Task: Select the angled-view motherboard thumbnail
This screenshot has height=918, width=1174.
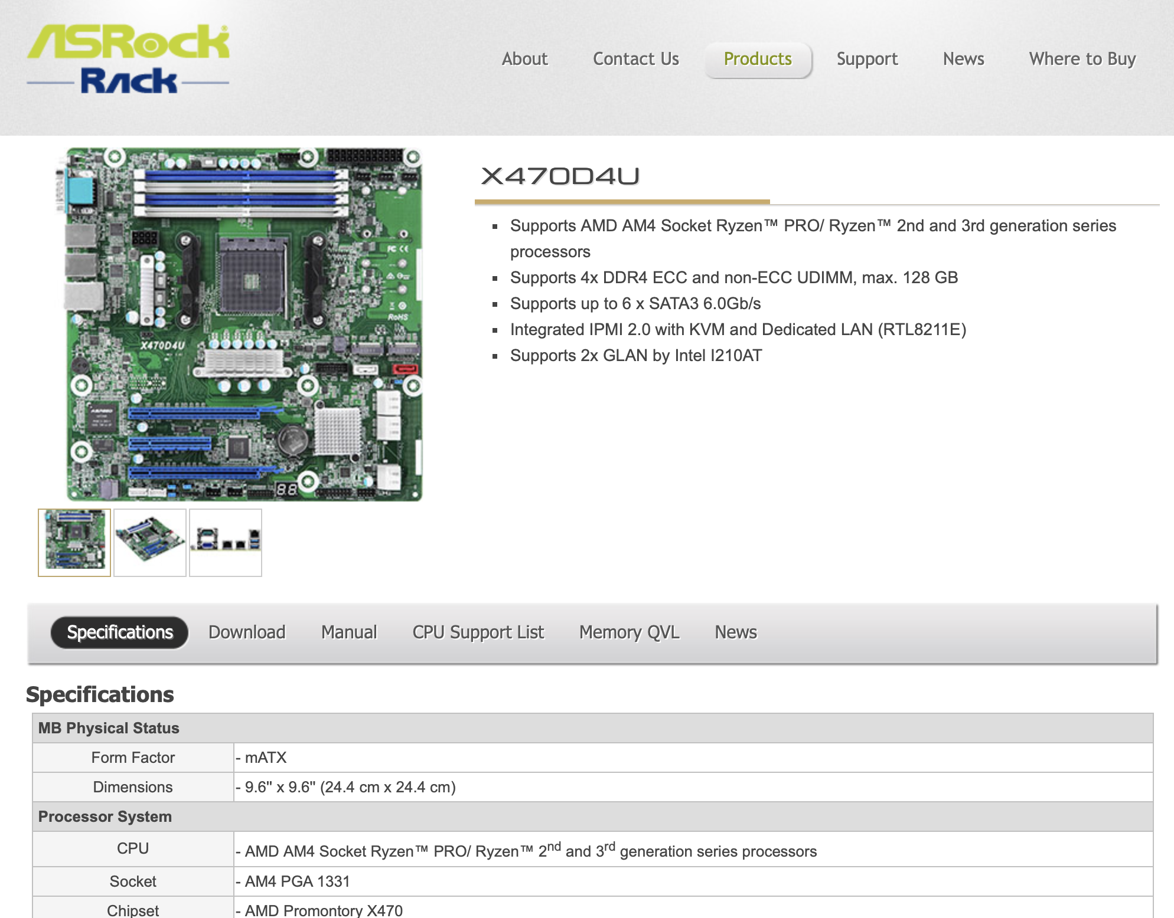Action: [x=150, y=542]
